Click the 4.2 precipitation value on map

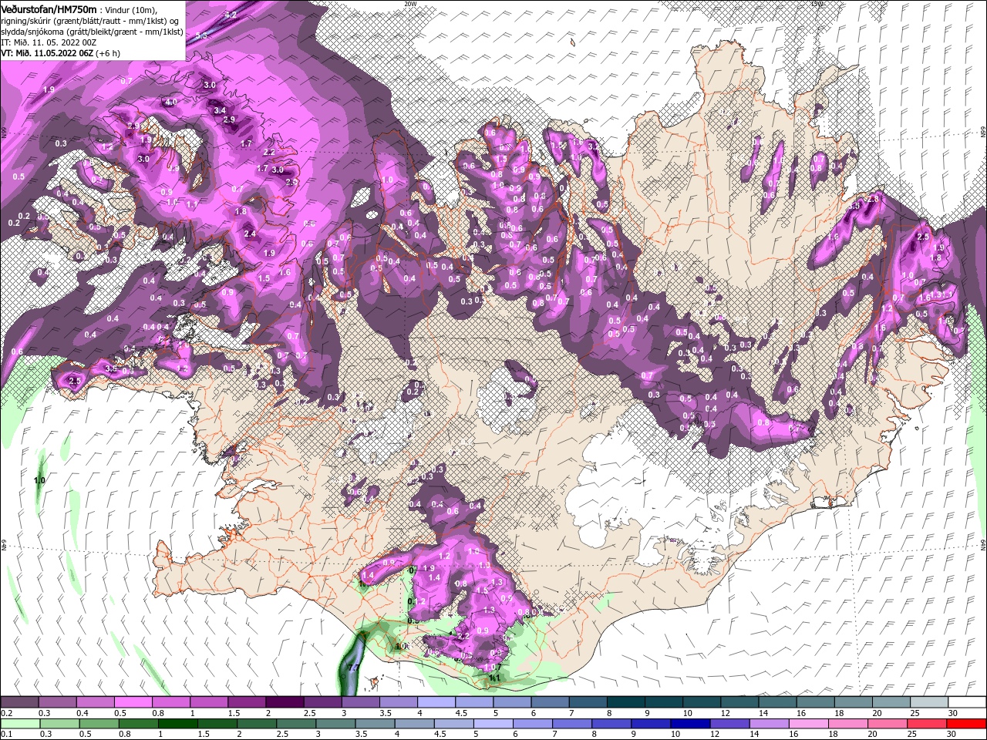[231, 15]
